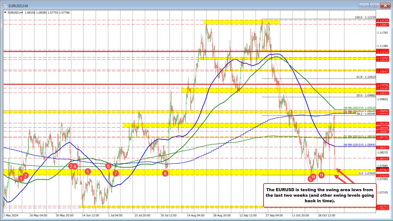
Task: Click the 1.09419 price label
Action: [383, 114]
